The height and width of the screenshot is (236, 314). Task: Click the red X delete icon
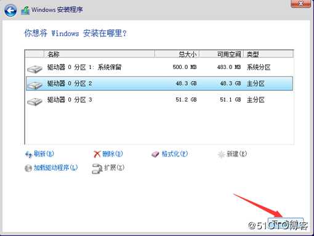[x=97, y=154]
